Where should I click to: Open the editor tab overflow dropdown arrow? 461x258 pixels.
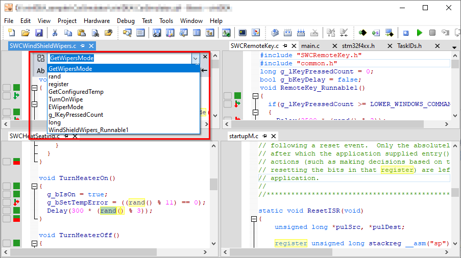coord(454,46)
